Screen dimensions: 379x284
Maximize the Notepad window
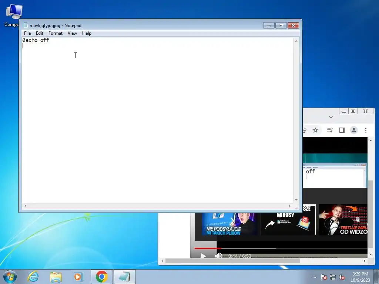[x=281, y=26]
